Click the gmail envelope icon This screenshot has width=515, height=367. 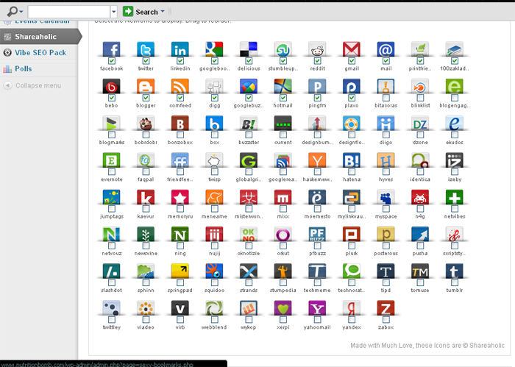pyautogui.click(x=352, y=49)
